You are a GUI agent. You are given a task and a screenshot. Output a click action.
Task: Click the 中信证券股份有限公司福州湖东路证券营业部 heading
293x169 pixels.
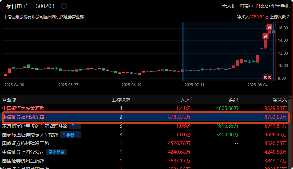pyautogui.click(x=44, y=17)
